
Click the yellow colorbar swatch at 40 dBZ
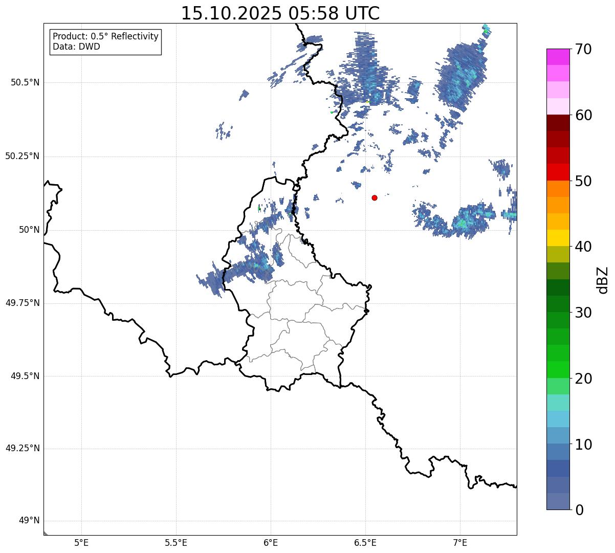558,238
